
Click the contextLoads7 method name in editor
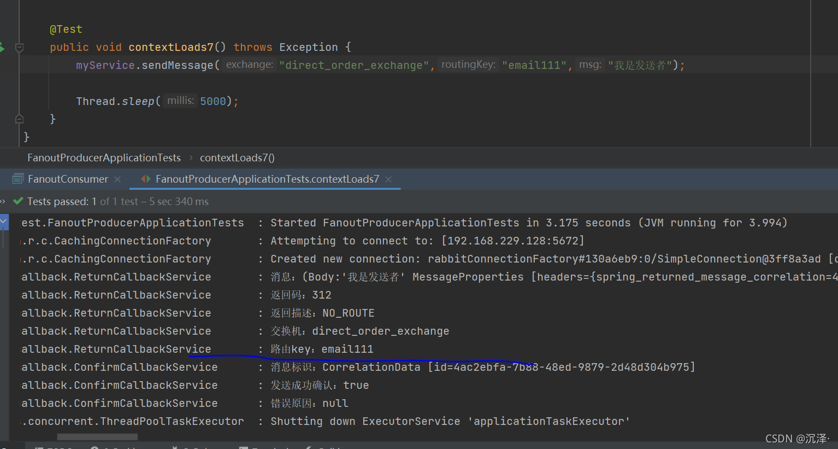[x=171, y=47]
